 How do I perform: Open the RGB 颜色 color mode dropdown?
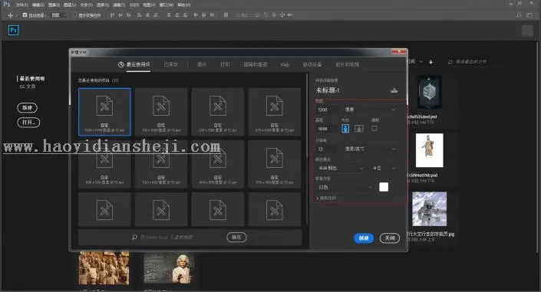point(340,168)
